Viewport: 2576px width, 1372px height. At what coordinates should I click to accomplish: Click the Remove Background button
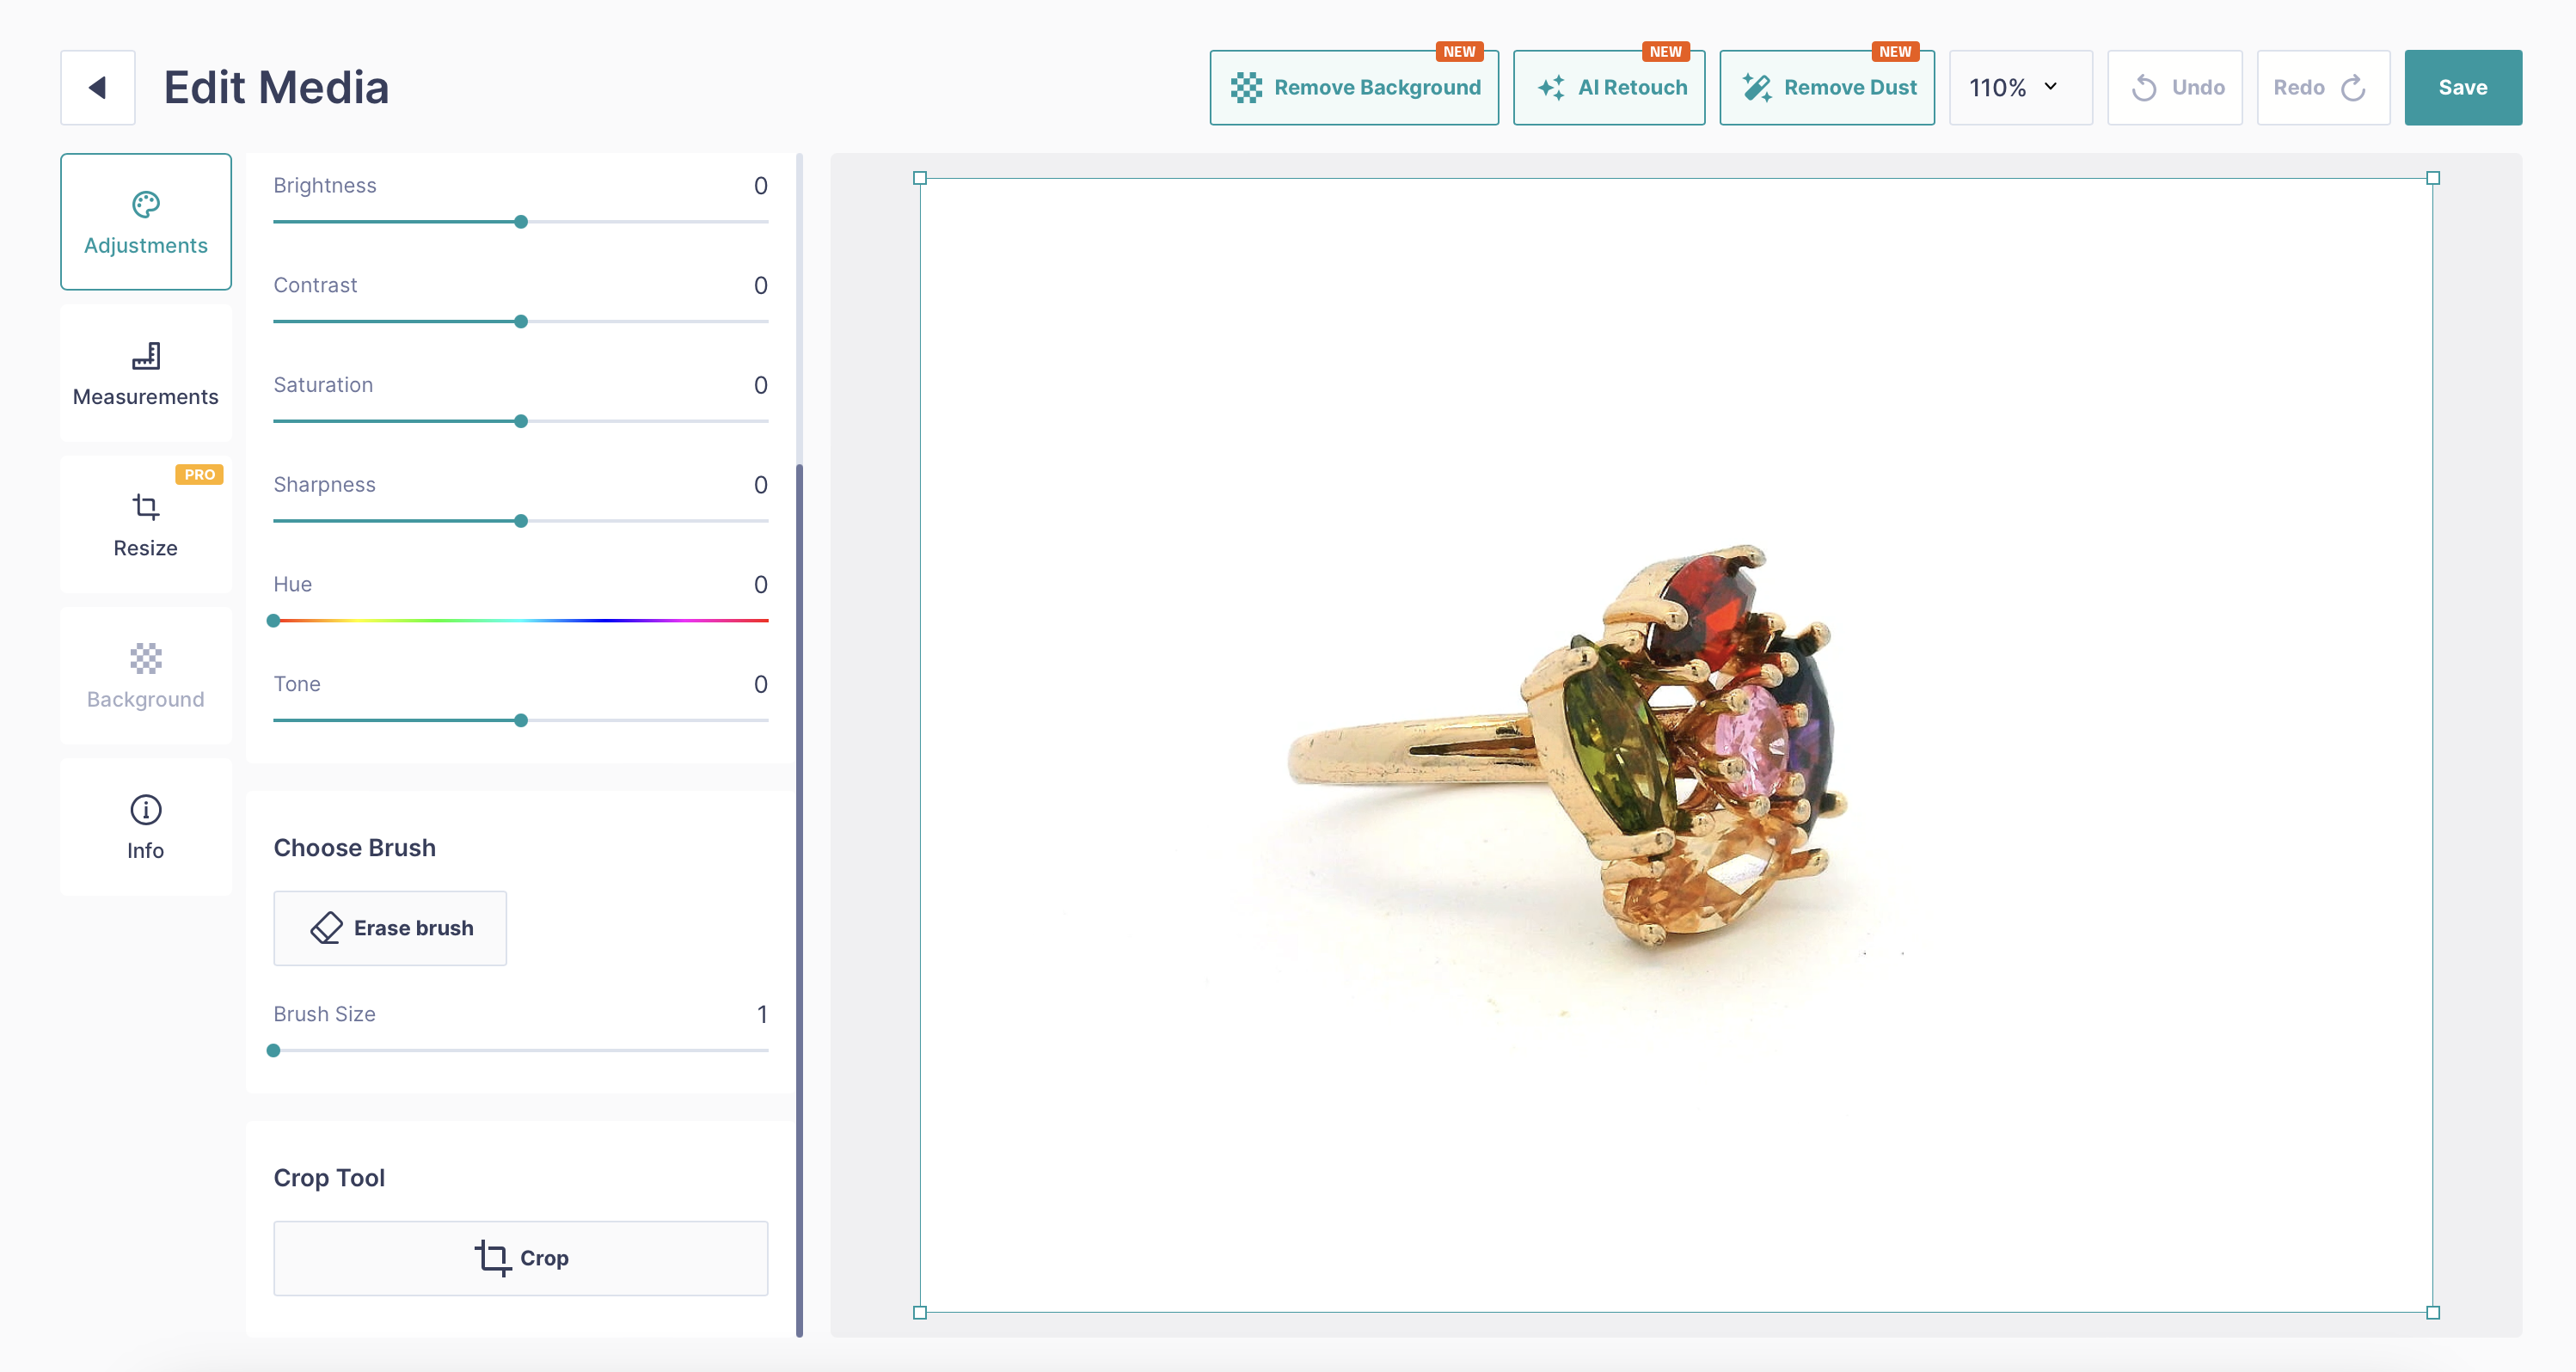(x=1354, y=87)
